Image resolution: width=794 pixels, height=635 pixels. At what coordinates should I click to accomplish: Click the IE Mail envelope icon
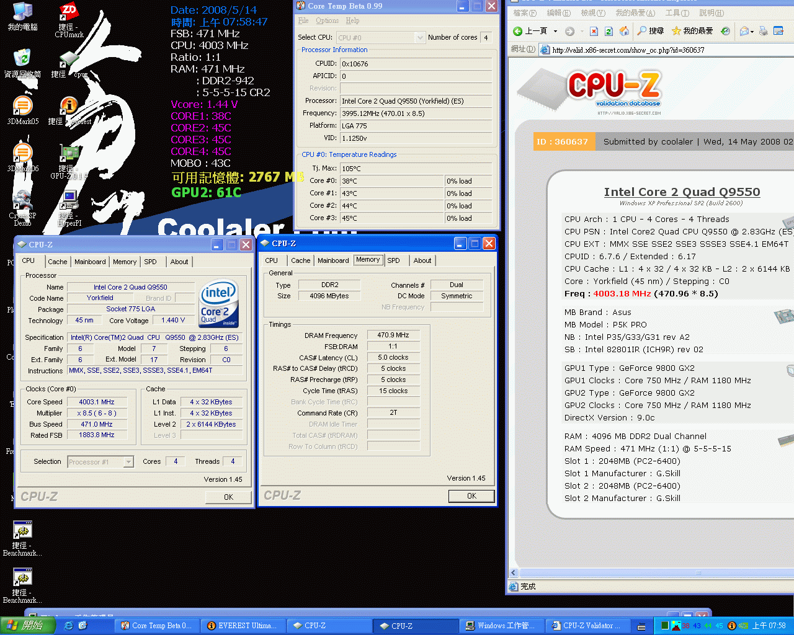pos(744,31)
